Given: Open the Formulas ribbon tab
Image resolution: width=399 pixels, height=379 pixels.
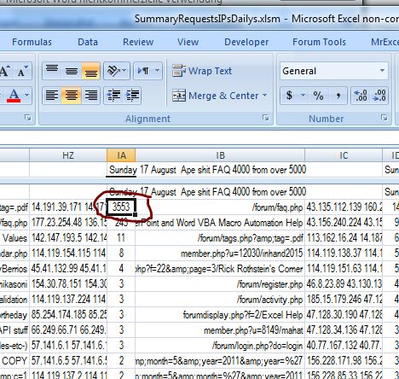Looking at the screenshot, I should click(32, 42).
